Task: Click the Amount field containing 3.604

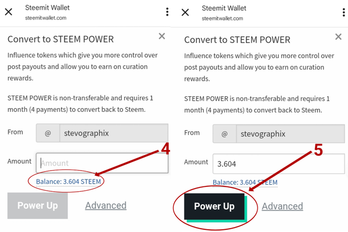Action: click(x=279, y=164)
